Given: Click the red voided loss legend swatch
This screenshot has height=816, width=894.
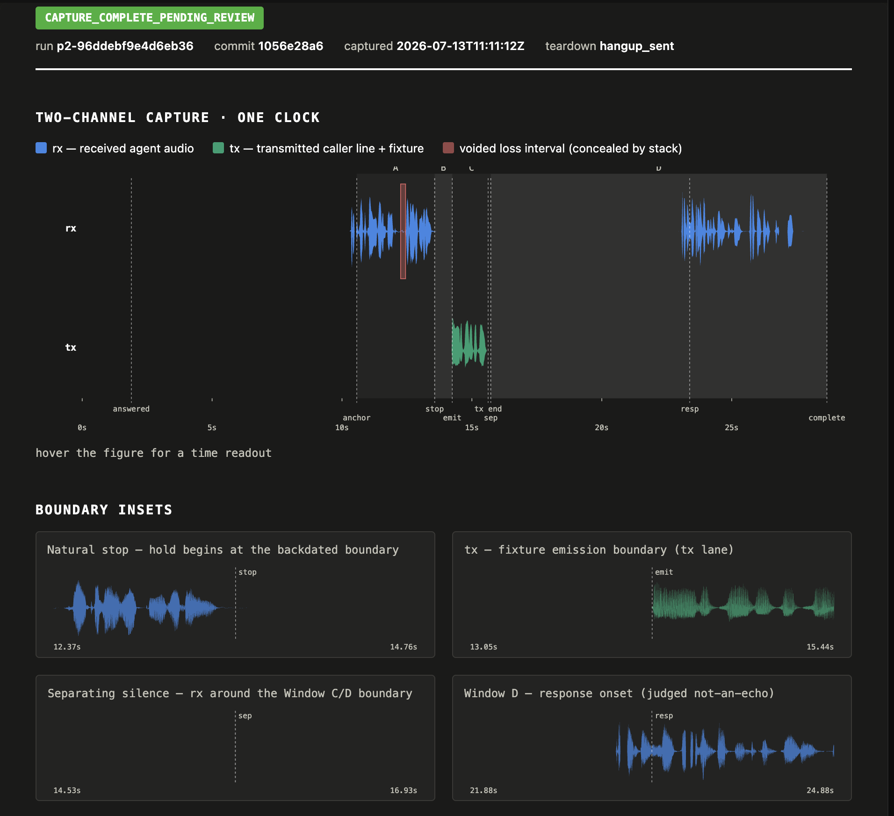Looking at the screenshot, I should click(x=448, y=148).
